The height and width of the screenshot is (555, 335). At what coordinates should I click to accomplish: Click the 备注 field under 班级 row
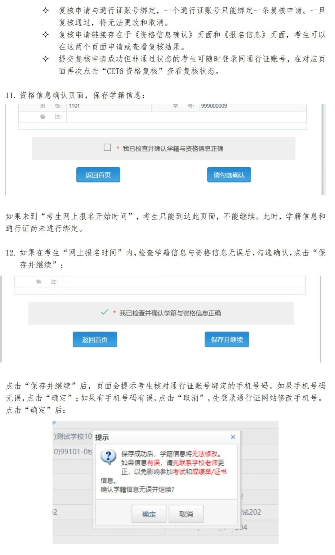click(x=186, y=117)
